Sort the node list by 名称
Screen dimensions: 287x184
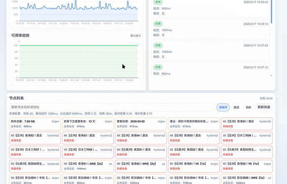tap(248, 107)
